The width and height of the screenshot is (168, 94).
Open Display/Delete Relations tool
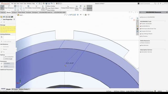[x=68, y=7]
